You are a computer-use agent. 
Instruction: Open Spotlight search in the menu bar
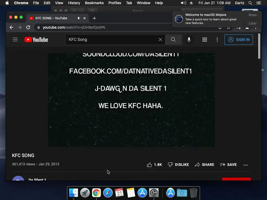click(250, 3)
